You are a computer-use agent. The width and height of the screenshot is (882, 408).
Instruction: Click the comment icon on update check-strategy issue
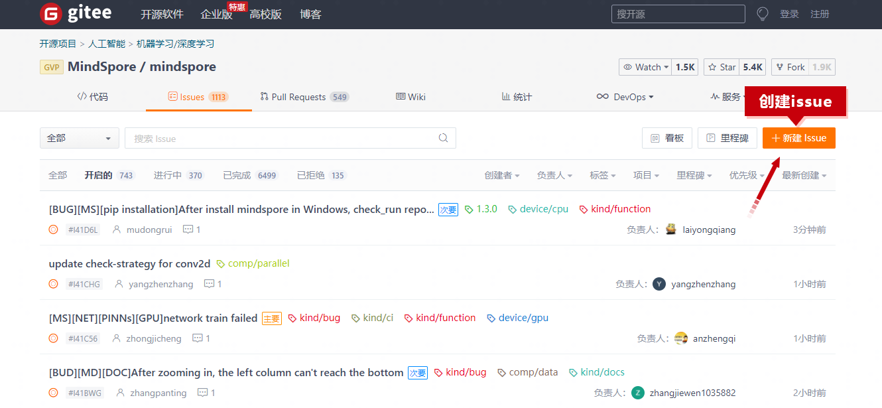coord(210,284)
